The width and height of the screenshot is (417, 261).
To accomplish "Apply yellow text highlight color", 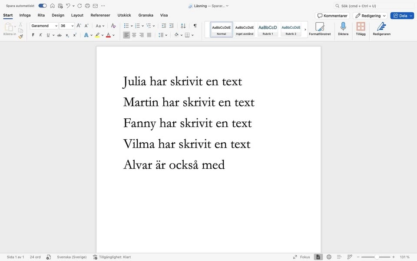I will point(97,35).
